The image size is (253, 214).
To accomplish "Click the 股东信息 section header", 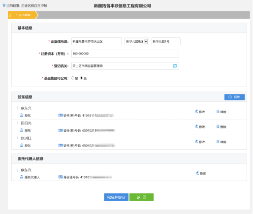I will click(x=25, y=97).
